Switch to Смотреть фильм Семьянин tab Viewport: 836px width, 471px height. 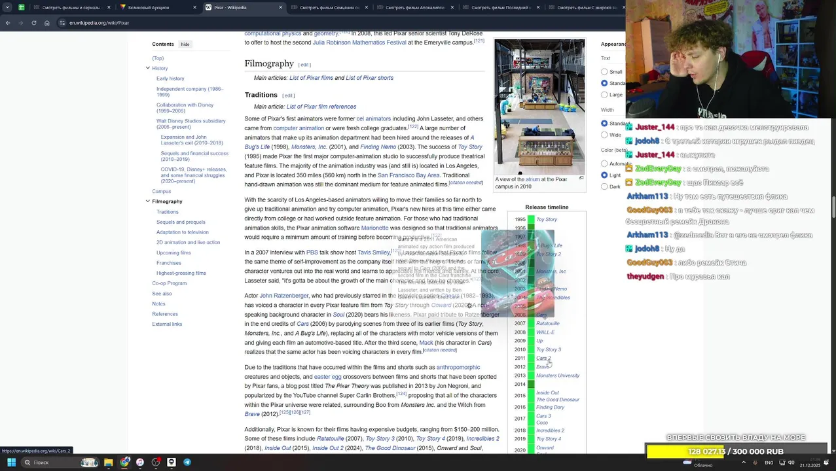[329, 8]
